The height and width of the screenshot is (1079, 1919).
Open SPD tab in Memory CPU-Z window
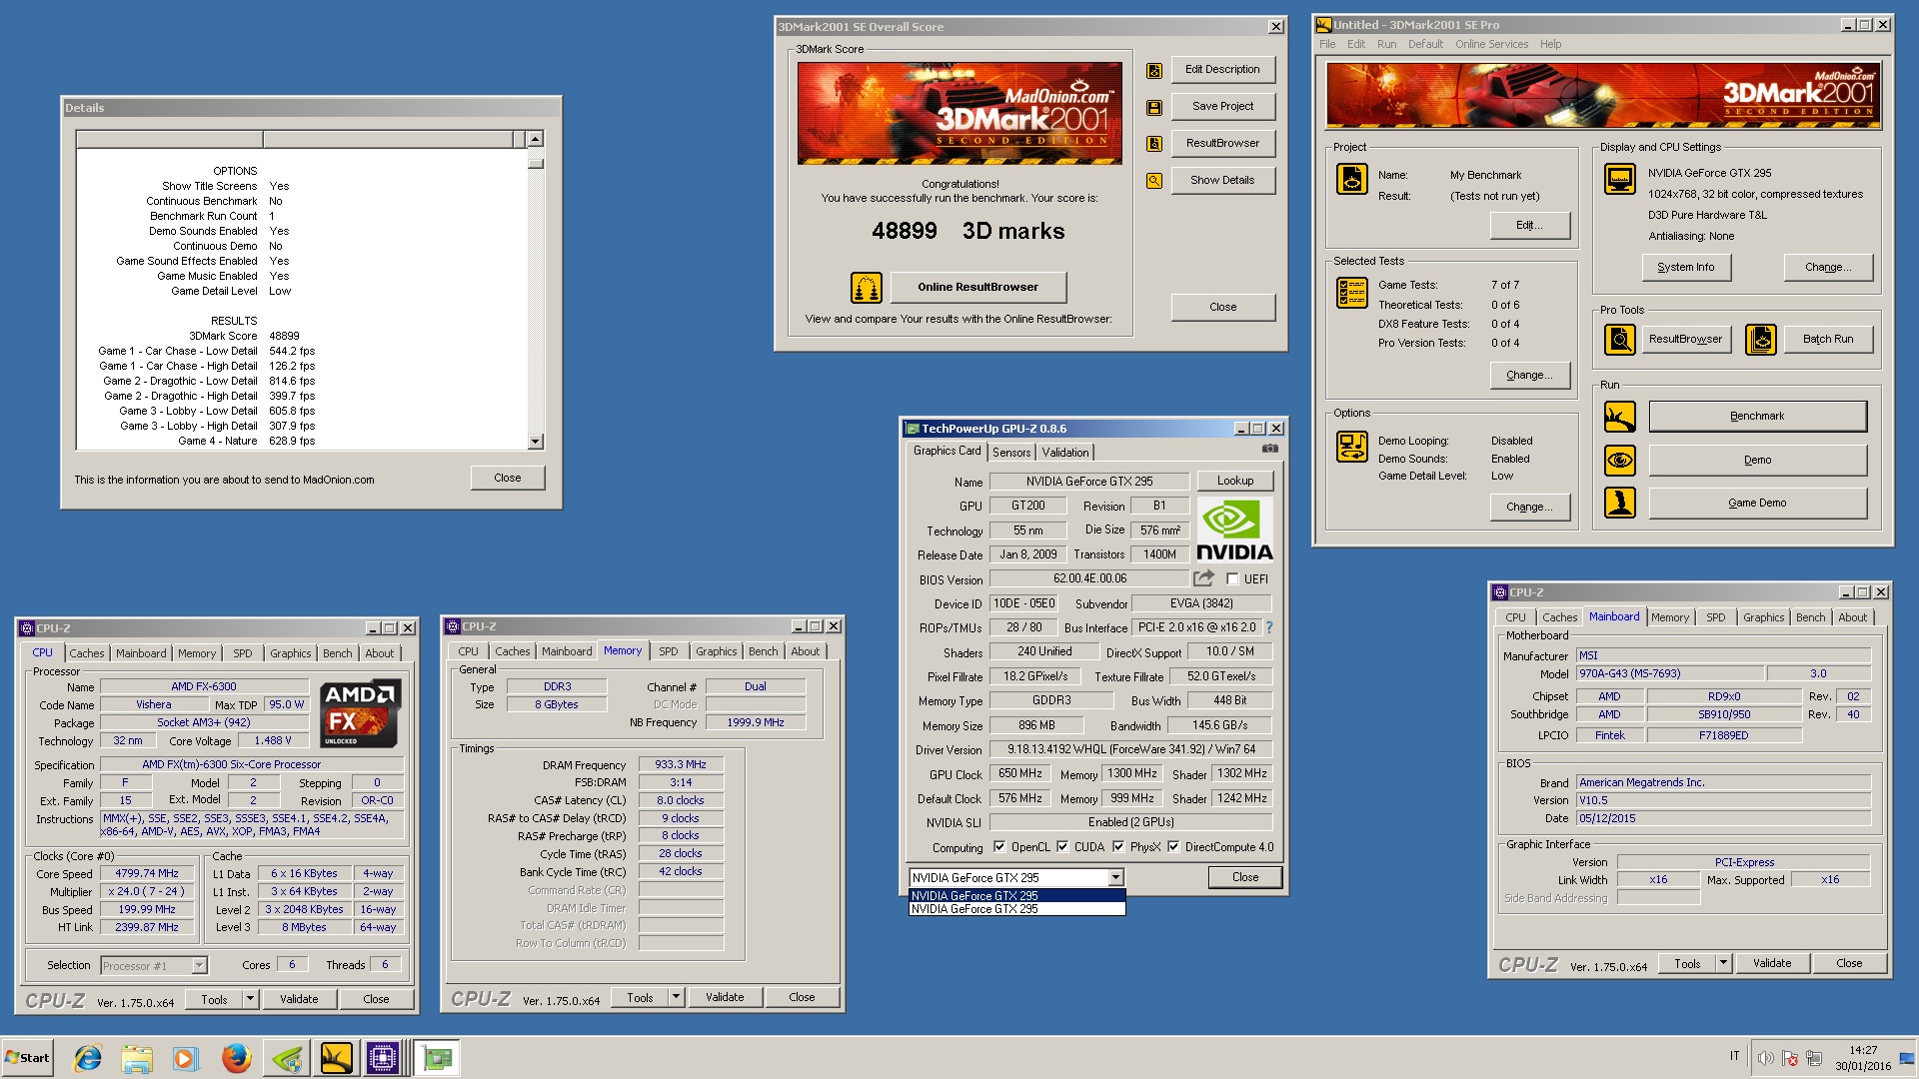pos(669,651)
